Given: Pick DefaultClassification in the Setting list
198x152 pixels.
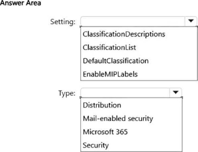Looking at the screenshot, I should click(x=116, y=61).
